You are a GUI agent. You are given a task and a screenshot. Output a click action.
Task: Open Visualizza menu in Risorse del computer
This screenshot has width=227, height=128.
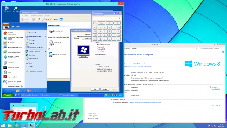coord(34,15)
